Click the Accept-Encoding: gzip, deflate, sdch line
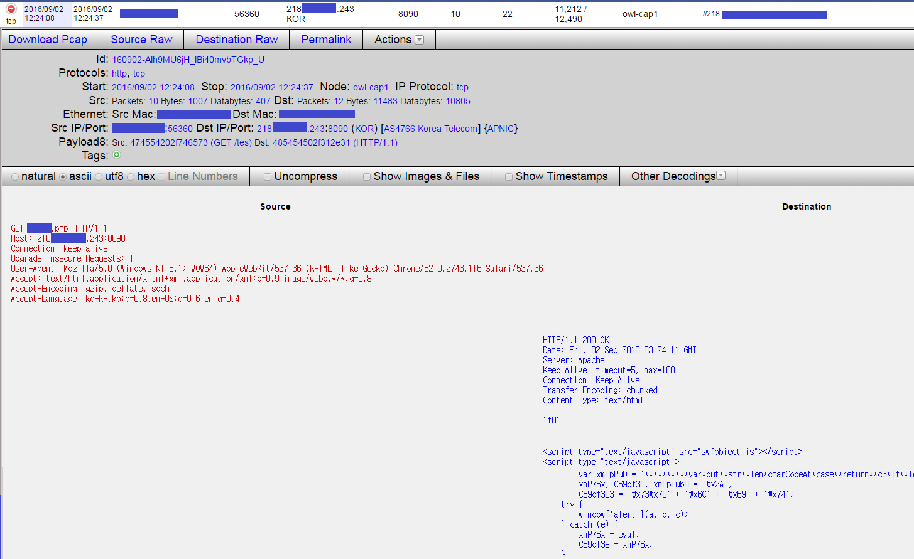 tap(90, 289)
